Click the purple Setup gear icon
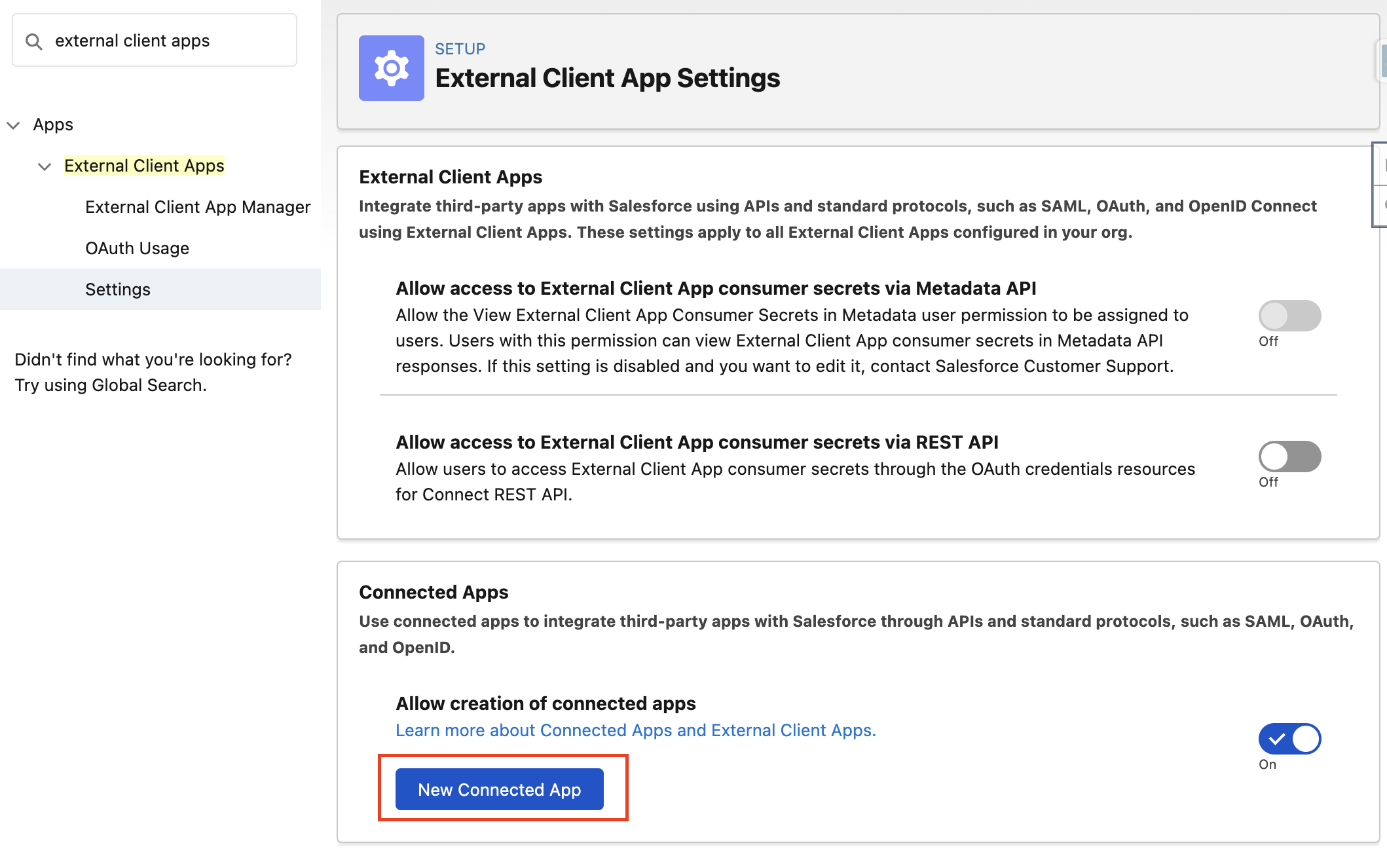The height and width of the screenshot is (858, 1387). tap(391, 68)
